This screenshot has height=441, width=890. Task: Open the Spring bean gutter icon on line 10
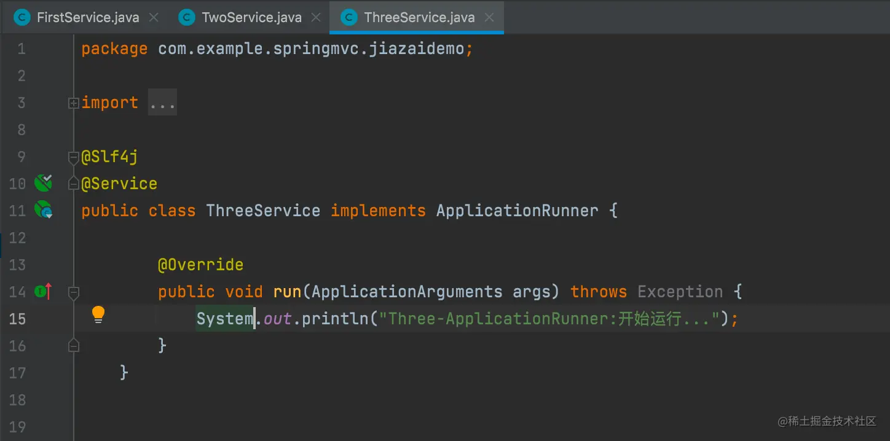43,182
